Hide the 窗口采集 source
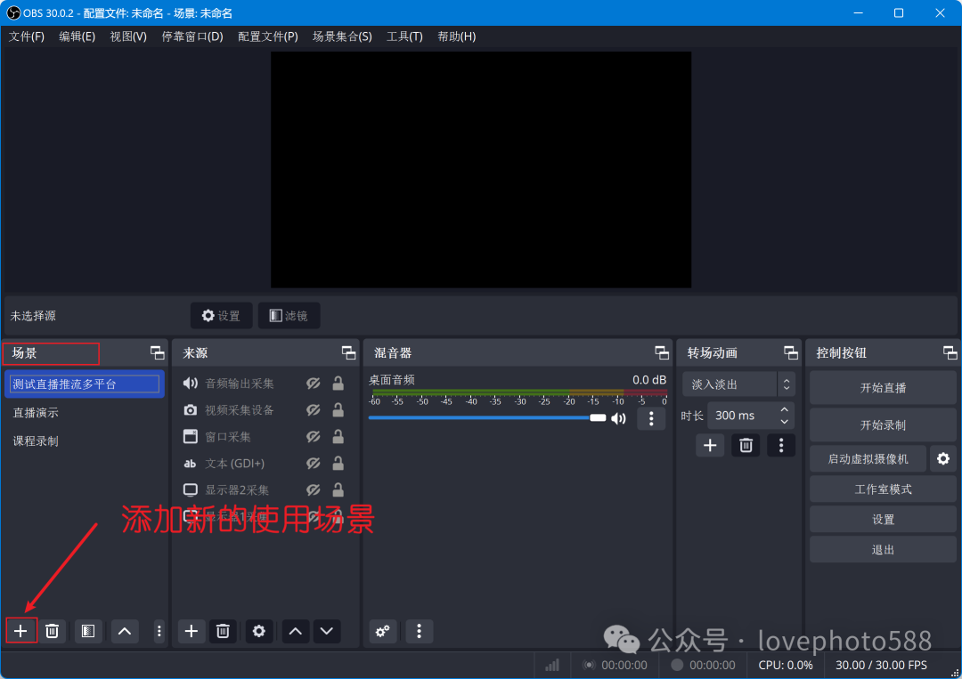 pyautogui.click(x=313, y=437)
